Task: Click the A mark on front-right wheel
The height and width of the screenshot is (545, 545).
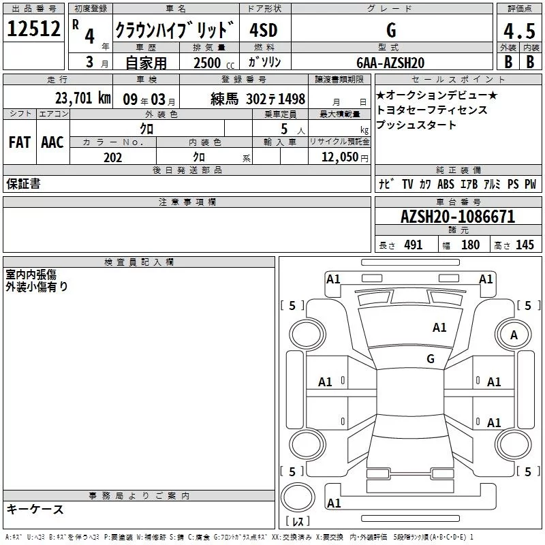Action: [514, 335]
